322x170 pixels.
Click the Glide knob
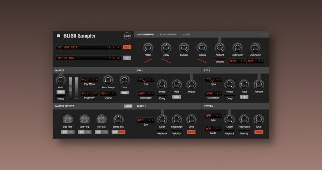coord(125,80)
